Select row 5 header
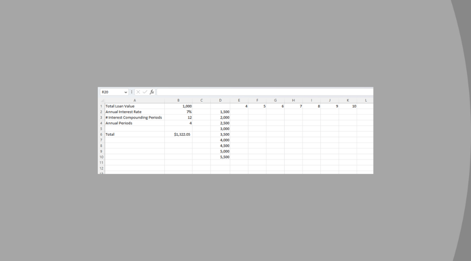This screenshot has width=471, height=261. click(x=102, y=129)
